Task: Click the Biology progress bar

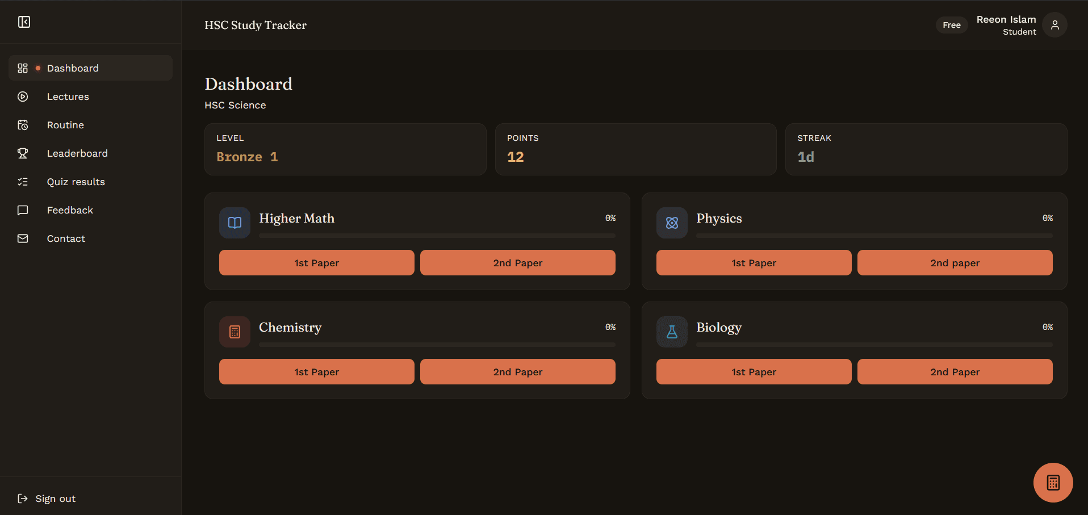Action: point(874,344)
